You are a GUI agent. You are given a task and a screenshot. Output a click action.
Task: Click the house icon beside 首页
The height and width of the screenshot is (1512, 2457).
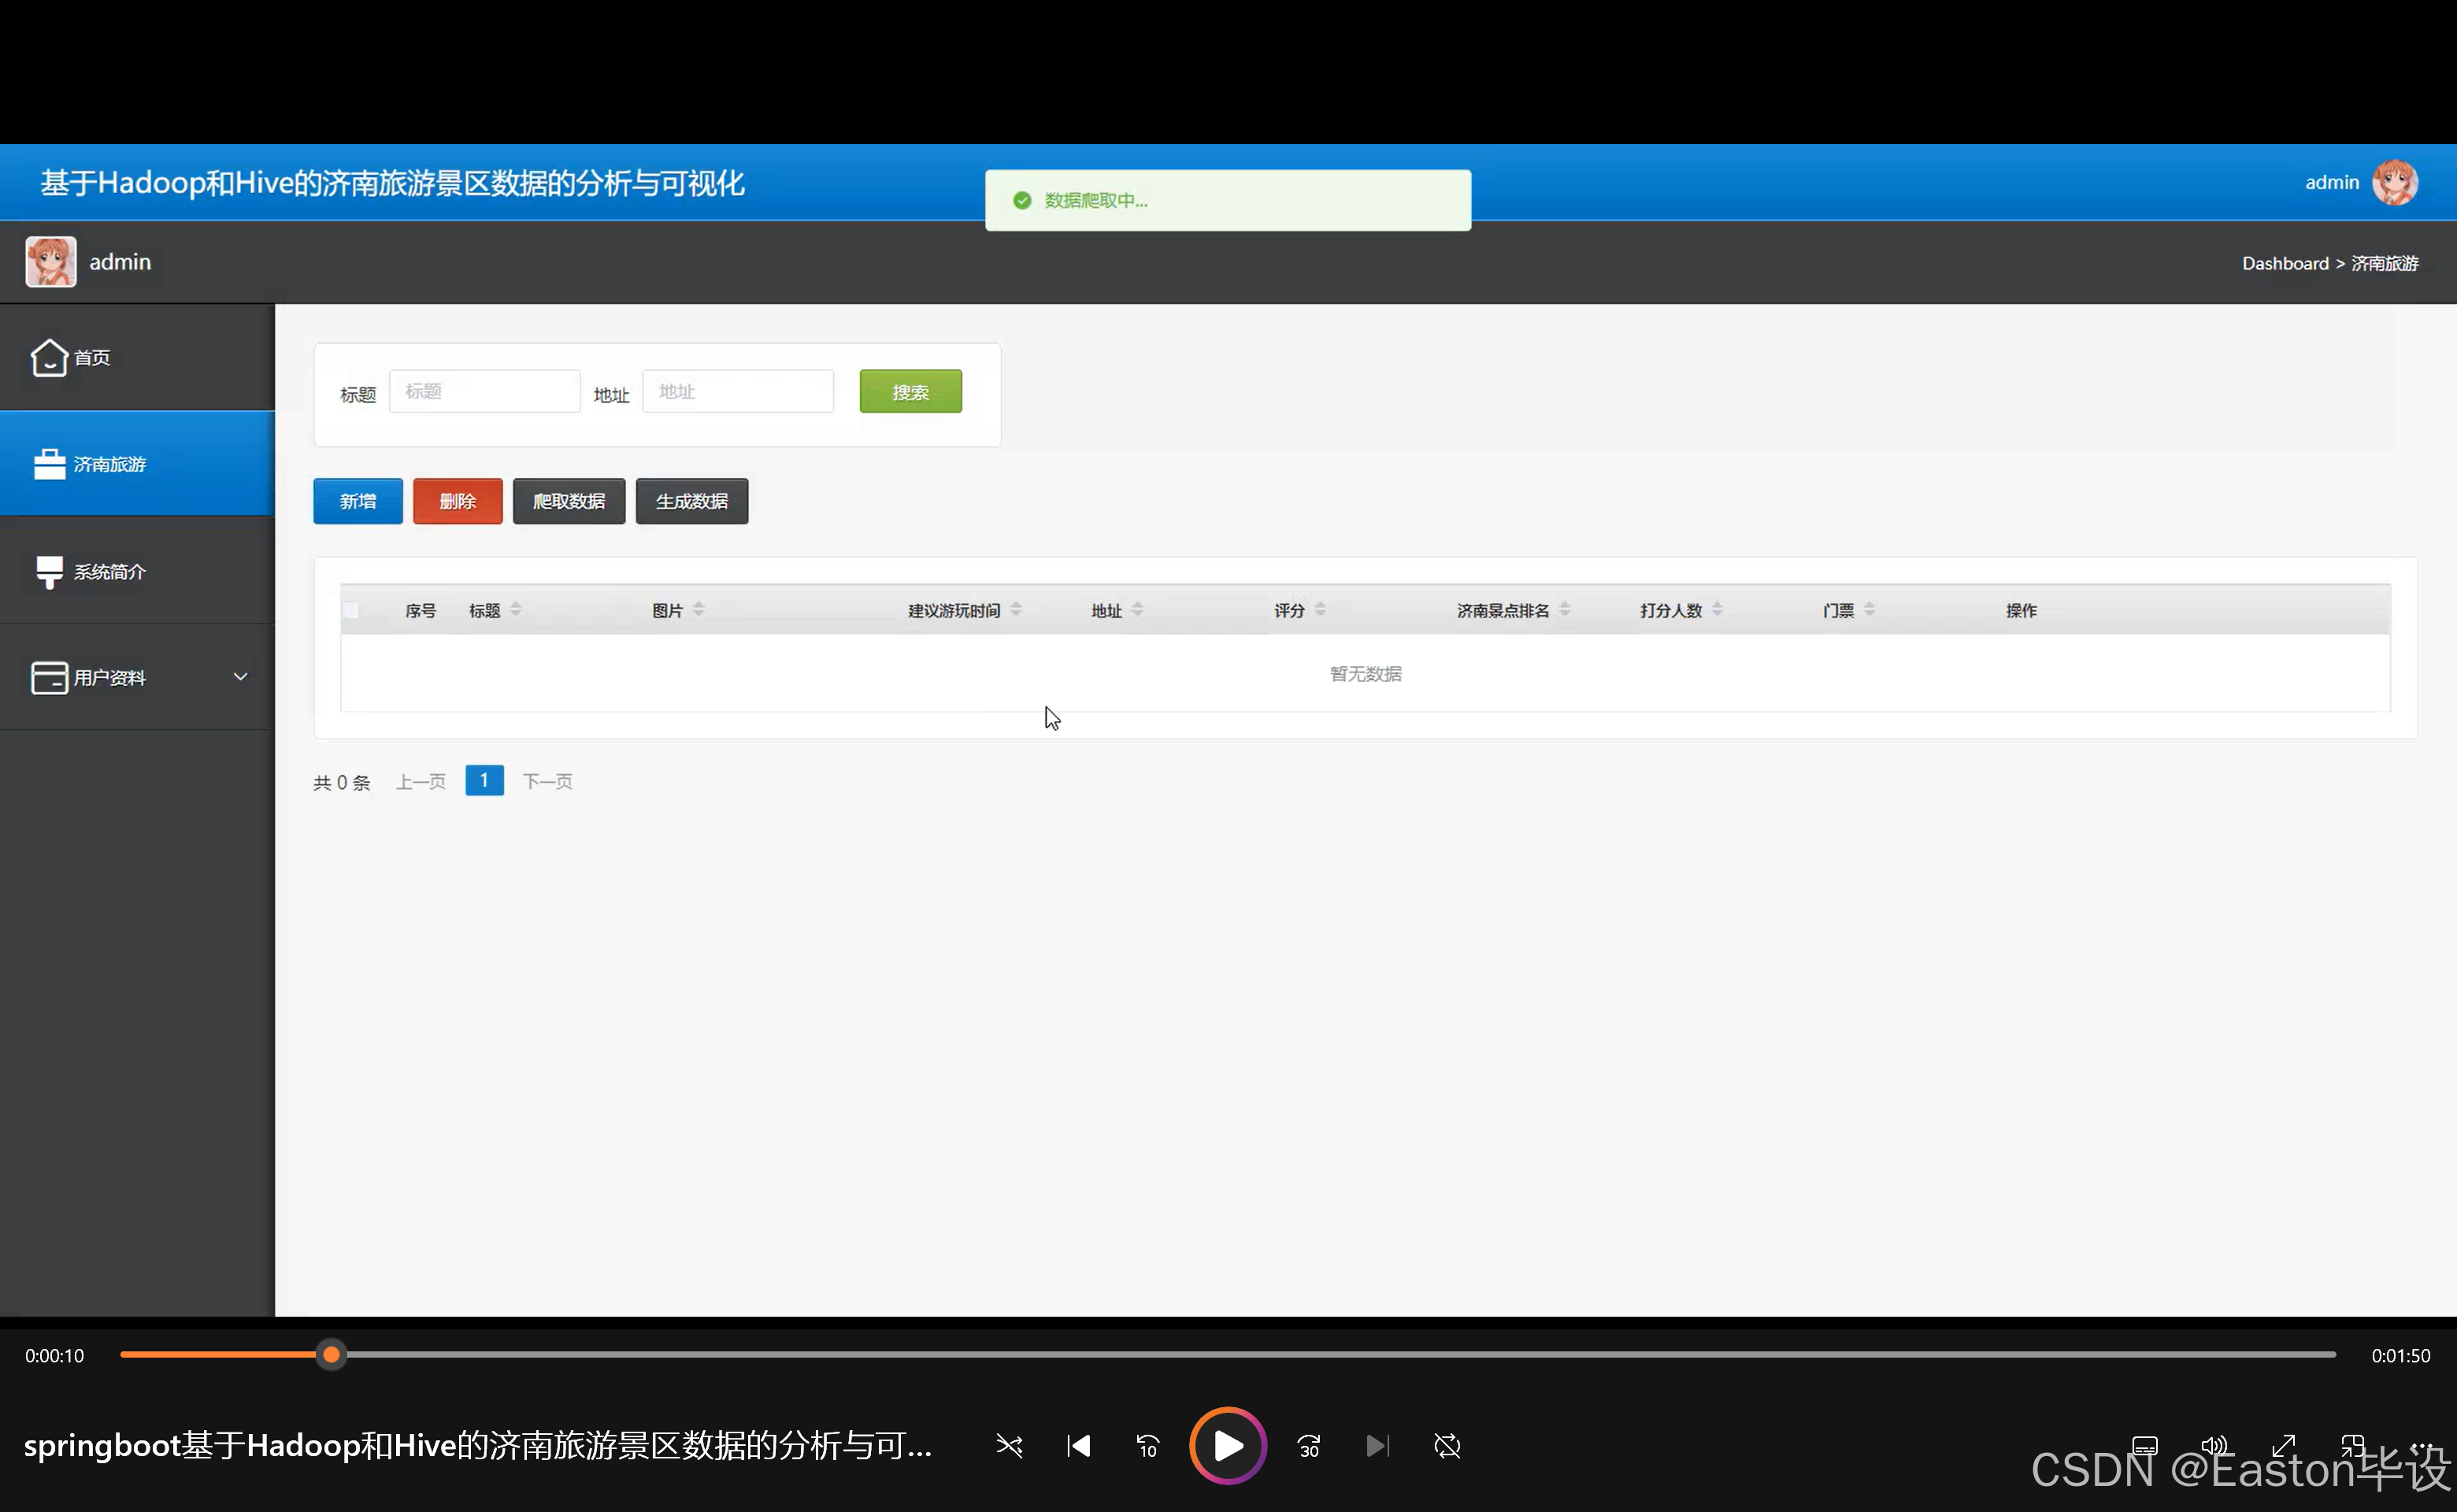click(x=49, y=357)
